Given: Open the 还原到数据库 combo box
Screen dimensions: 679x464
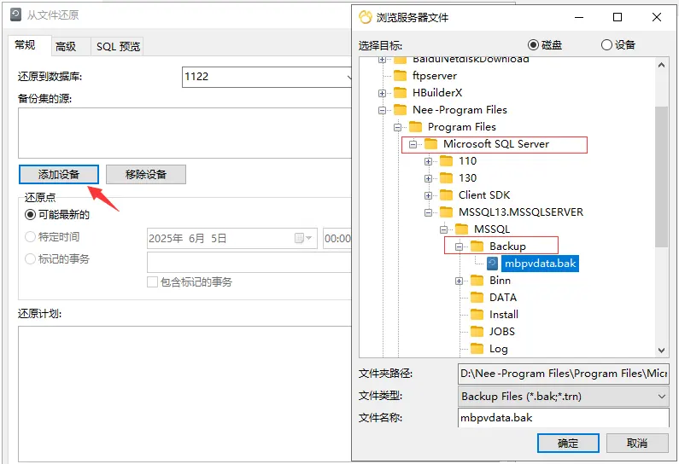Looking at the screenshot, I should click(x=267, y=77).
